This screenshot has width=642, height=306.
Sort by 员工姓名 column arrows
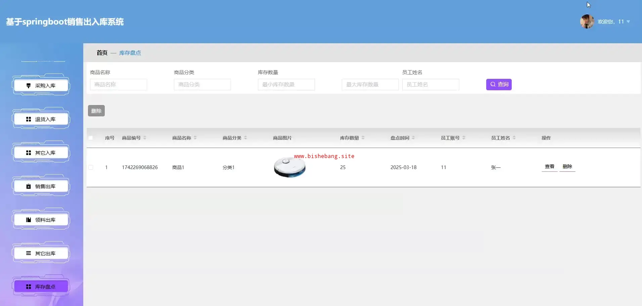[x=514, y=138]
